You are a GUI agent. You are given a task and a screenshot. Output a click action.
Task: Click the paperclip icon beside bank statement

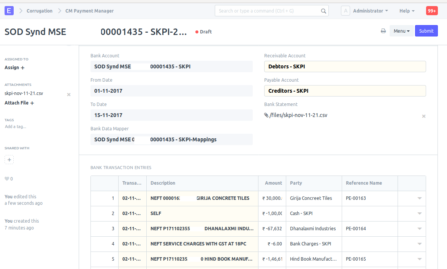tap(266, 115)
